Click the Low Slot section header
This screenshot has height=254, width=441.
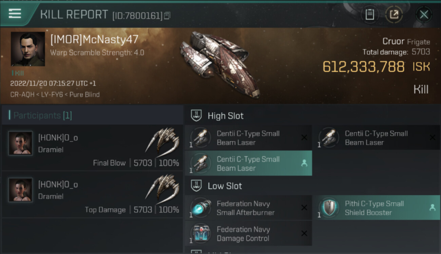(225, 186)
